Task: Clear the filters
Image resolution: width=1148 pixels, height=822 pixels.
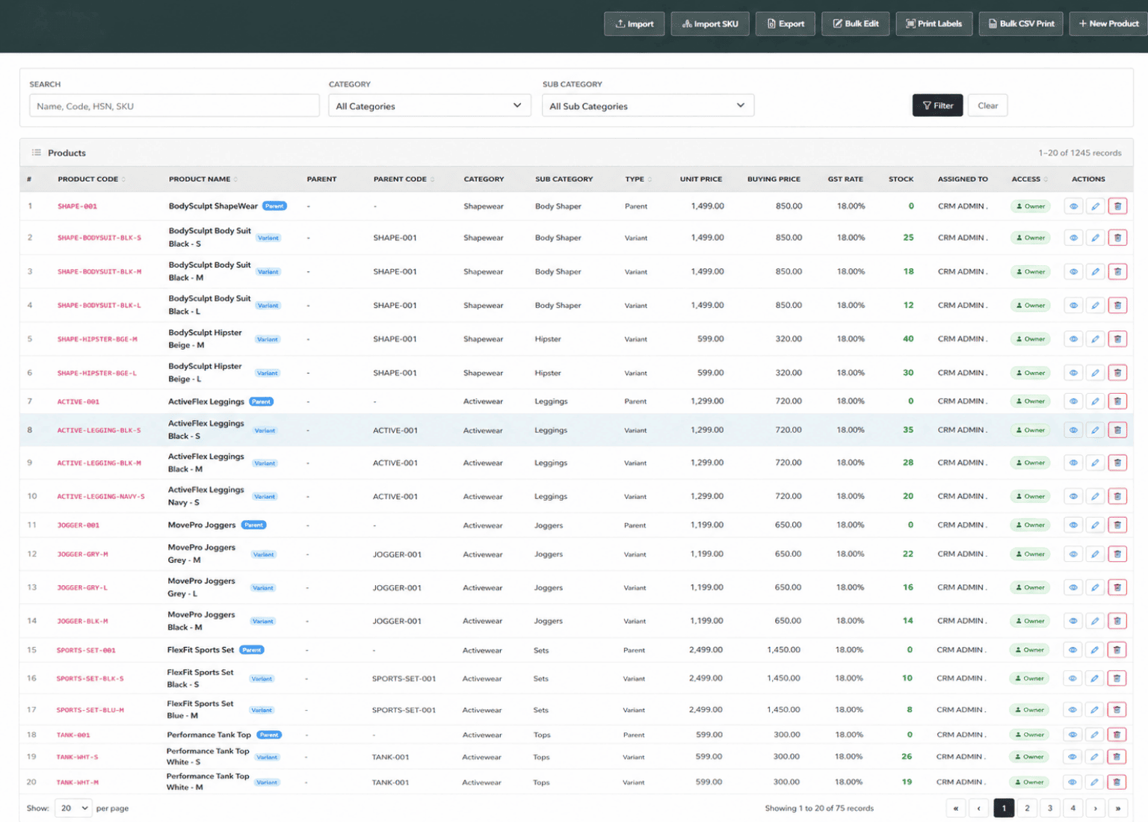Action: [x=987, y=105]
